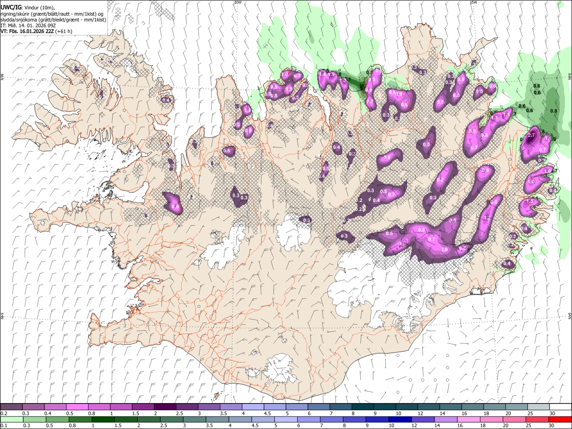Click the '20W' longitude label at the top
Image resolution: width=572 pixels, height=429 pixels.
[x=238, y=2]
